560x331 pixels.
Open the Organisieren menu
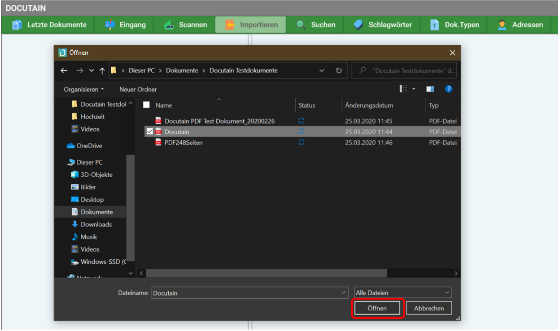pyautogui.click(x=83, y=89)
